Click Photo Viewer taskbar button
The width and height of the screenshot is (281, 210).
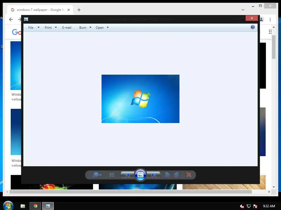48,206
